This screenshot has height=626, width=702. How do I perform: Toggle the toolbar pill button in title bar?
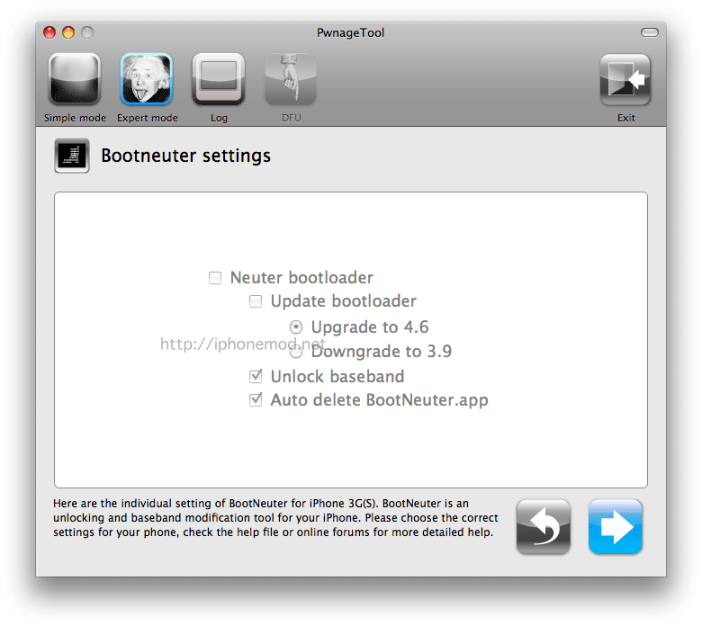649,32
